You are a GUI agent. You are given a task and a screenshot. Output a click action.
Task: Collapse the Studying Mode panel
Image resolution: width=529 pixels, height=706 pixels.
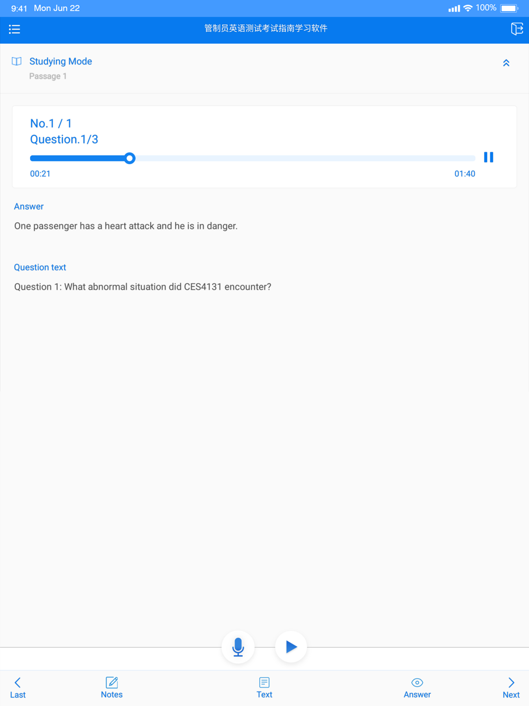(x=506, y=63)
